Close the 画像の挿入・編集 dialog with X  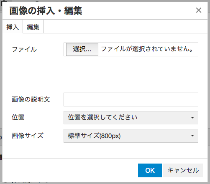pos(199,10)
